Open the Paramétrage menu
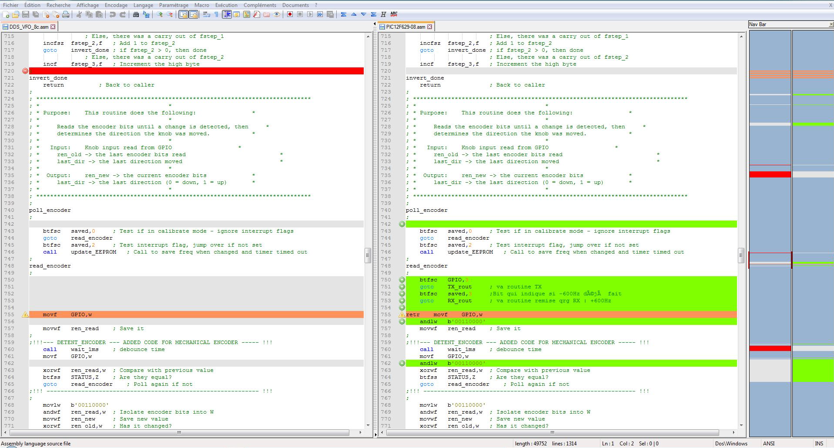834x448 pixels. coord(174,5)
